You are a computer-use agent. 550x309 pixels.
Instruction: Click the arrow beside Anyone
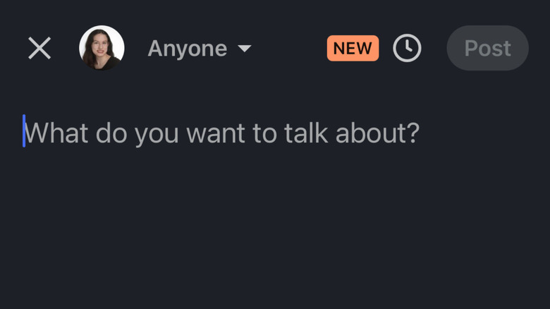click(244, 49)
